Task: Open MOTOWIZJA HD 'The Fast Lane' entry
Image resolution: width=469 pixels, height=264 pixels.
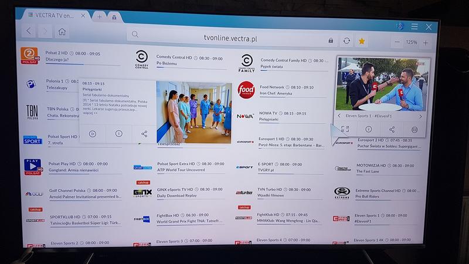Action: coord(388,168)
